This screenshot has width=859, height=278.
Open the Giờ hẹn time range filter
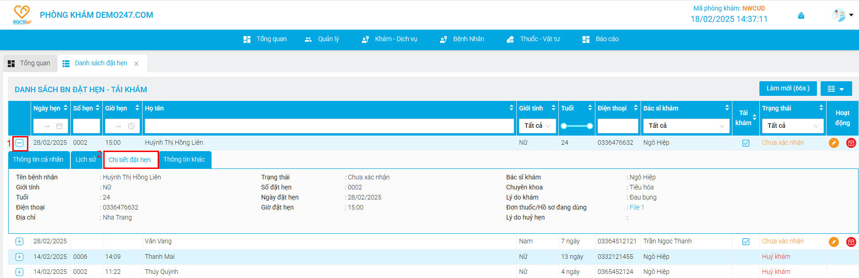click(122, 126)
